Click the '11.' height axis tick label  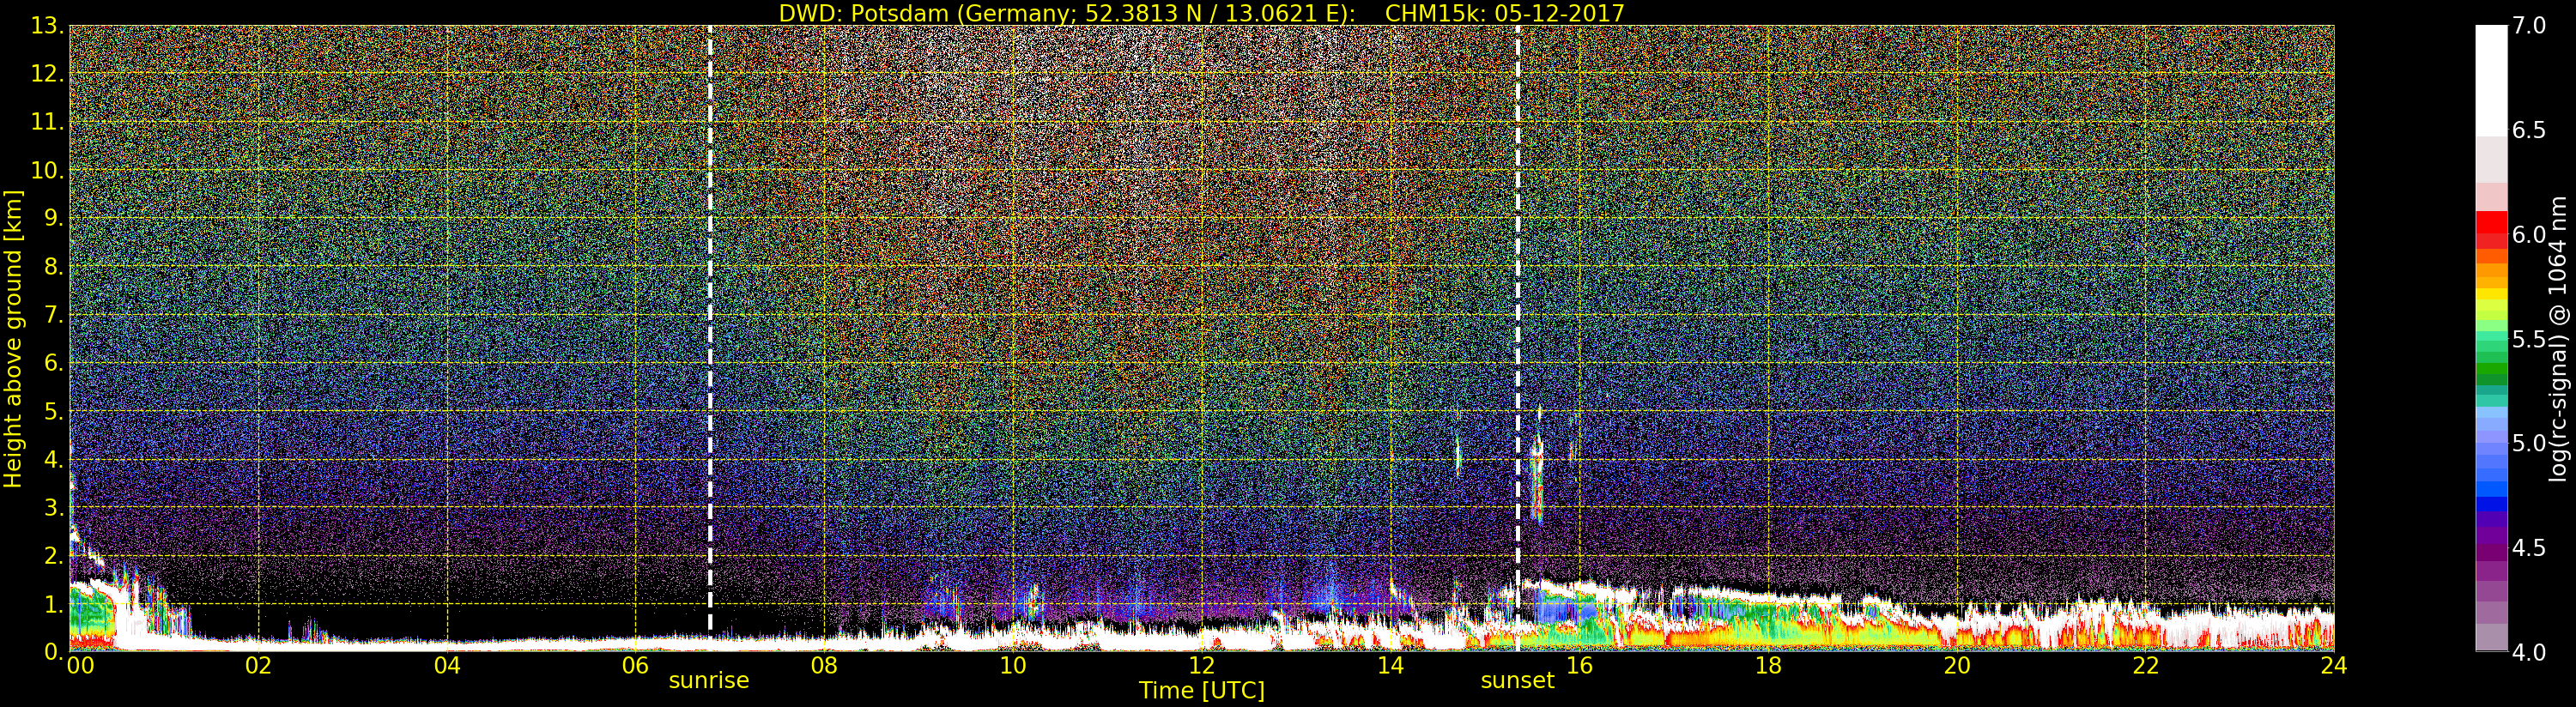47,122
